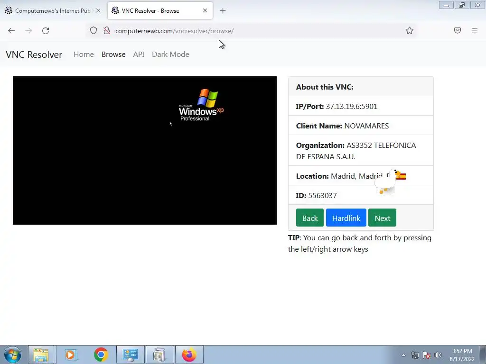Screen dimensions: 486x364
Task: Open the clock showing 3:52 PM
Action: click(462, 355)
